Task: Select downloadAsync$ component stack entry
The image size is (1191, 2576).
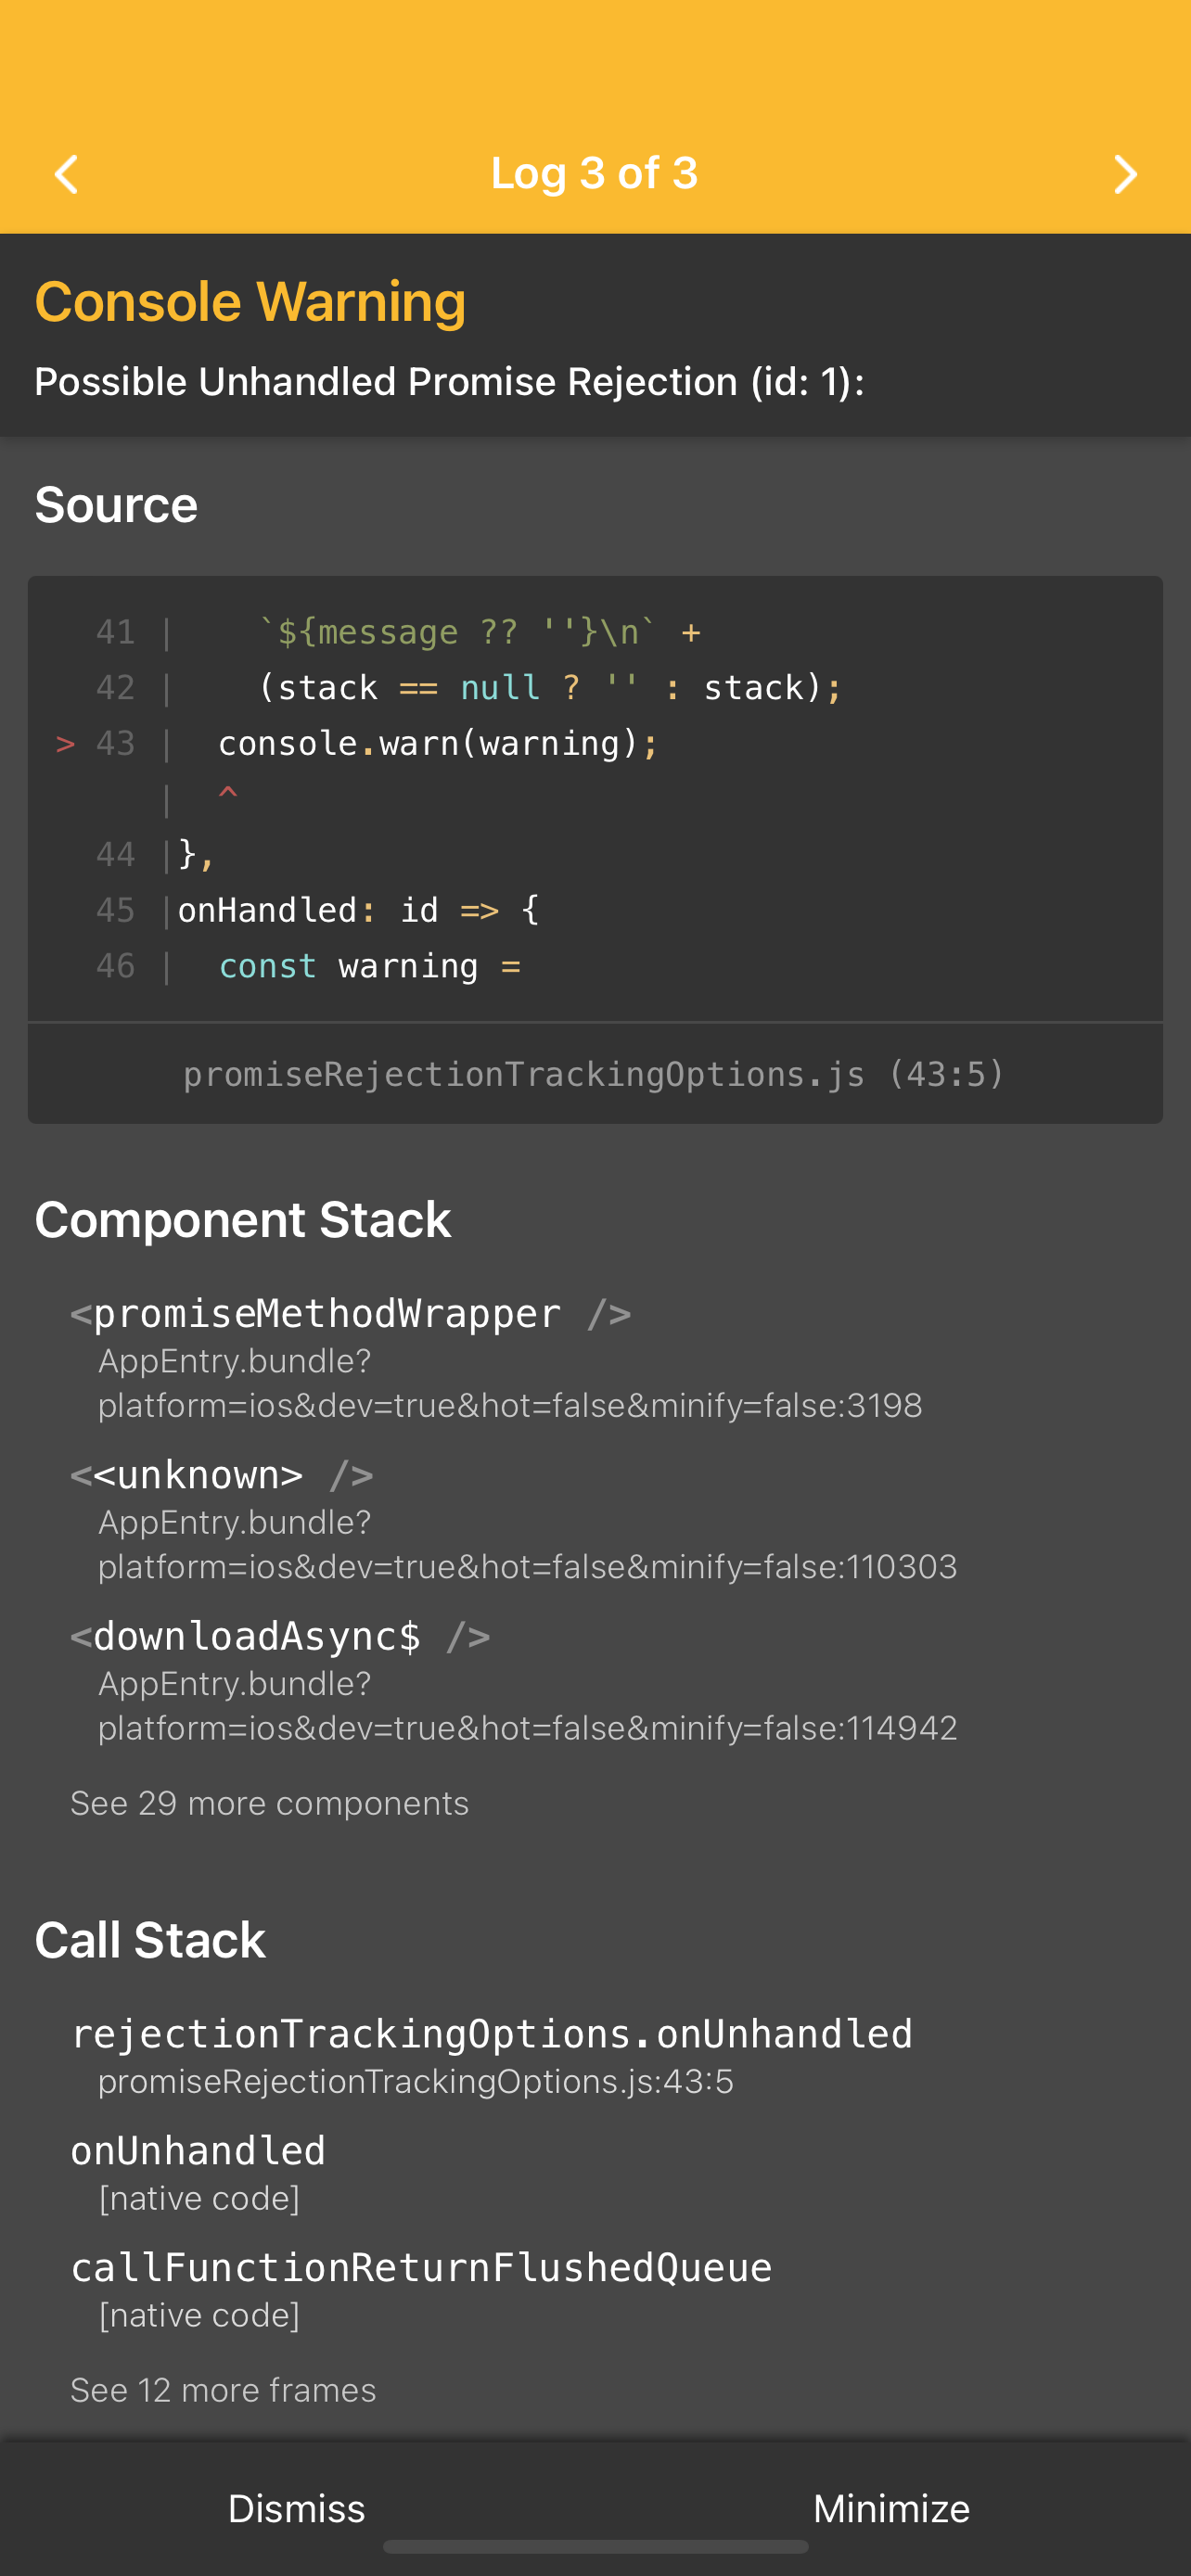Action: coord(514,1680)
